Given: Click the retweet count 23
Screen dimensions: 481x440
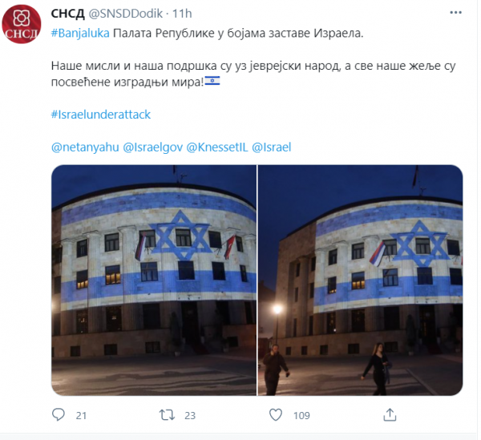Looking at the screenshot, I should pos(190,415).
